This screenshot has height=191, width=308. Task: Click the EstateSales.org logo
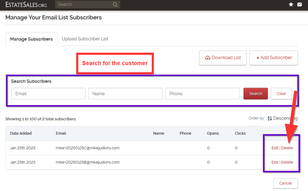pos(26,4)
